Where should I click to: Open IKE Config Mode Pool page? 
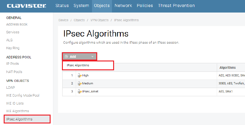pyautogui.click(x=23, y=95)
